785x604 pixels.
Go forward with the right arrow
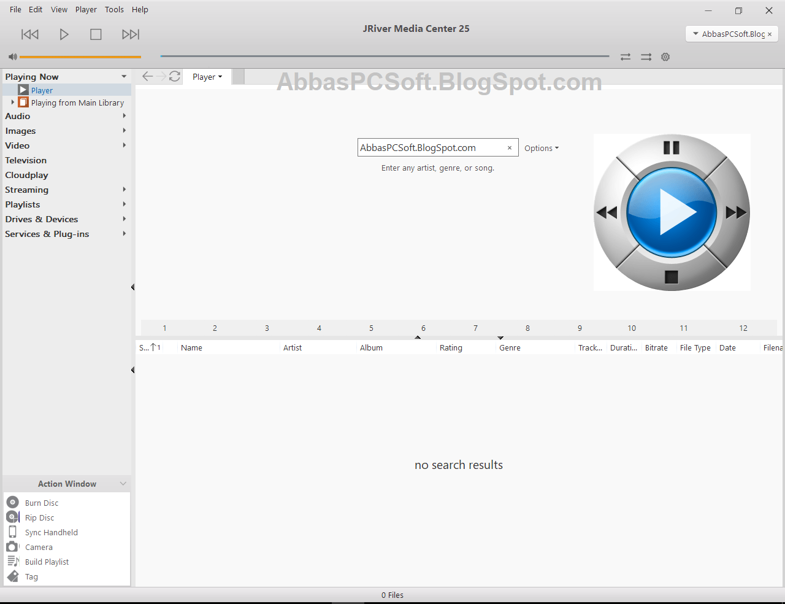click(161, 76)
